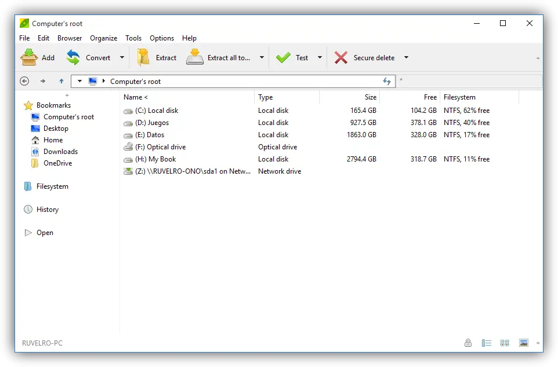558x367 pixels.
Task: Open the Tools menu
Action: 133,38
